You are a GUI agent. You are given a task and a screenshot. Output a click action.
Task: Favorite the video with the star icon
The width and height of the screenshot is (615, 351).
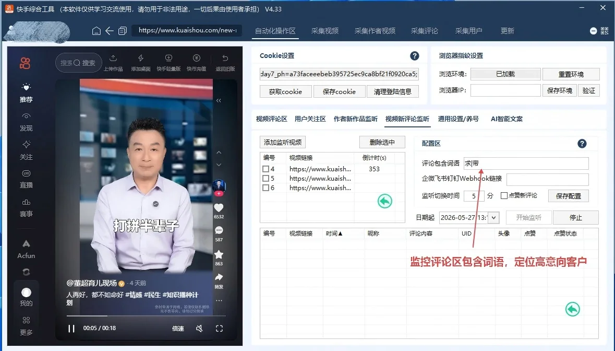pos(219,254)
